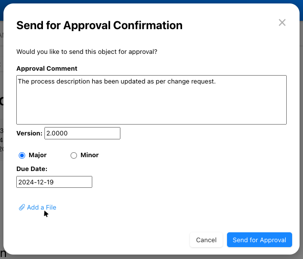The image size is (303, 259).
Task: Place cursor on the existing comment sentence
Action: 116,82
